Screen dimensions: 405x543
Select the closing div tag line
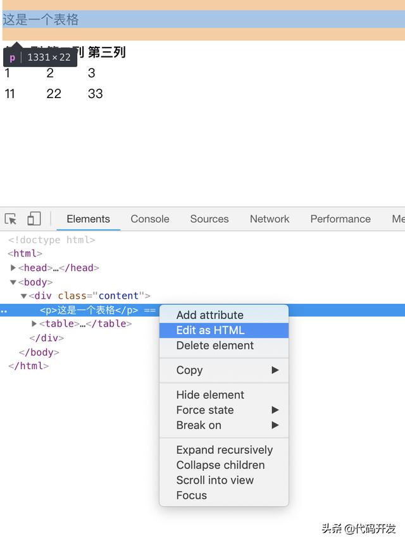(x=47, y=338)
